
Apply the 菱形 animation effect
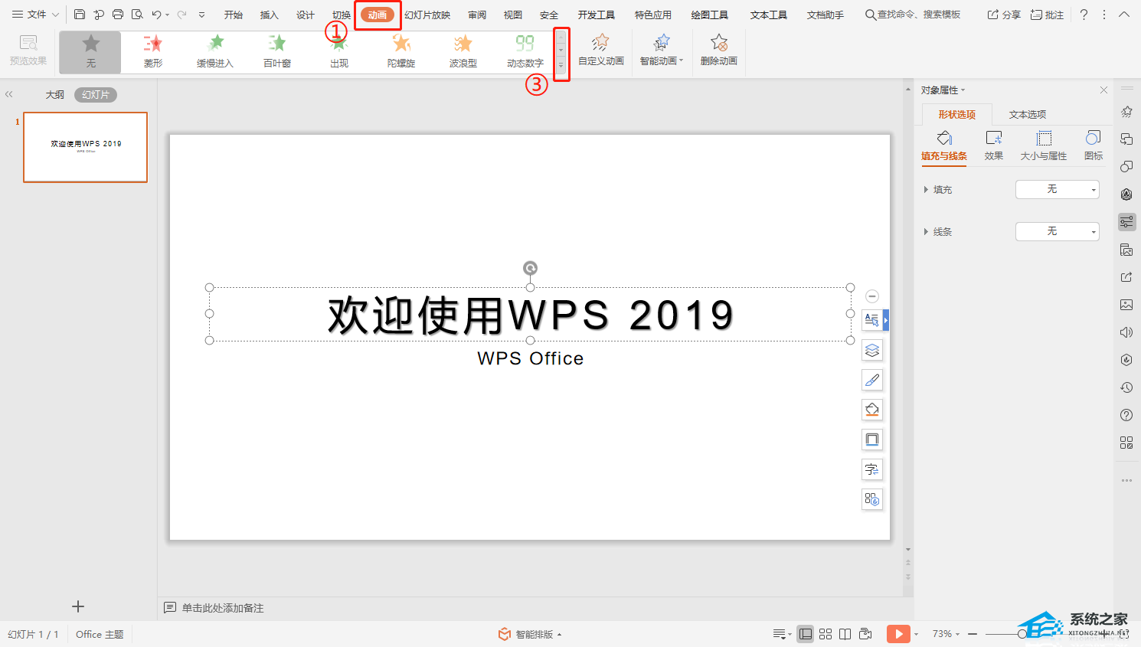point(153,52)
